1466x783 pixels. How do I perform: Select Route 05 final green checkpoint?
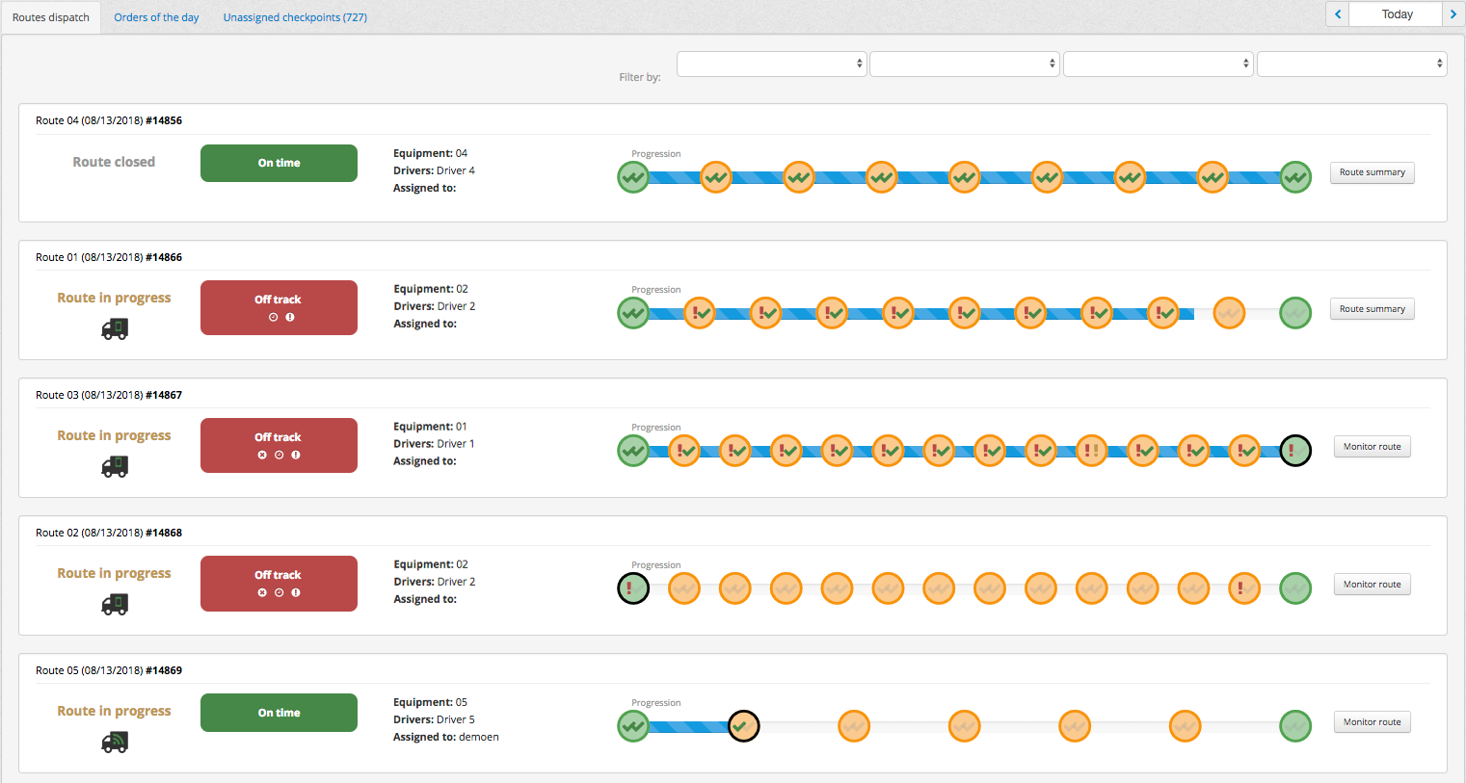[x=1295, y=726]
